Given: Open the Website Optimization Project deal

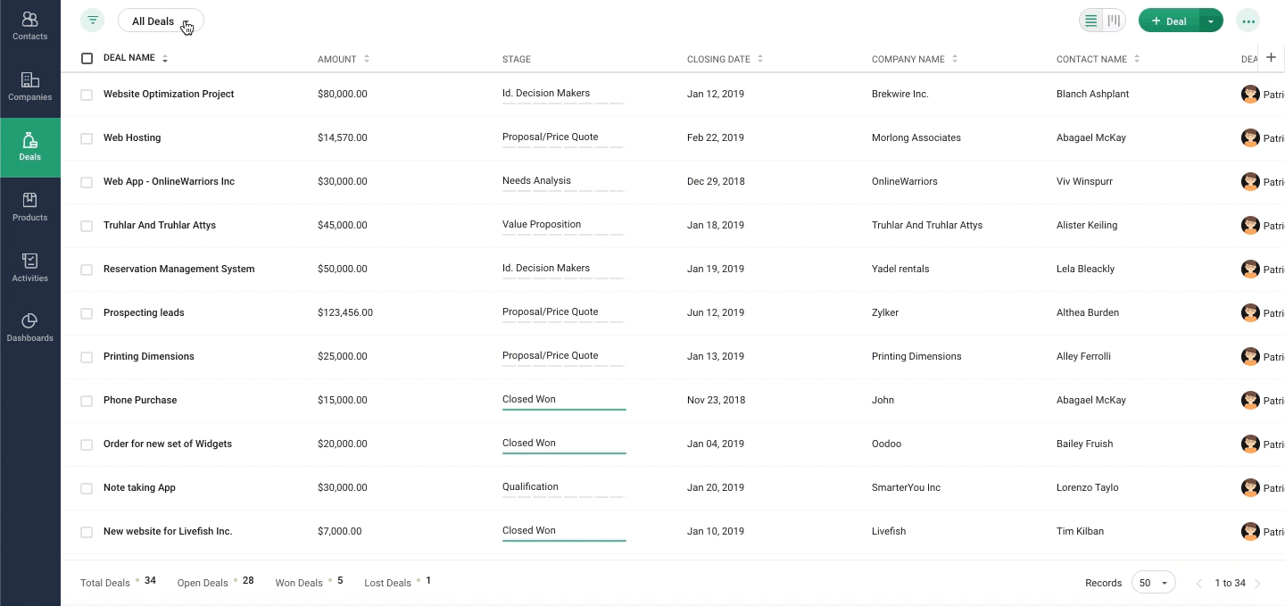Looking at the screenshot, I should tap(169, 94).
